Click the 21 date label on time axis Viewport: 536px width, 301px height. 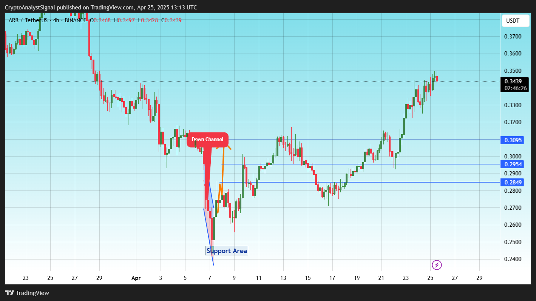(x=381, y=278)
